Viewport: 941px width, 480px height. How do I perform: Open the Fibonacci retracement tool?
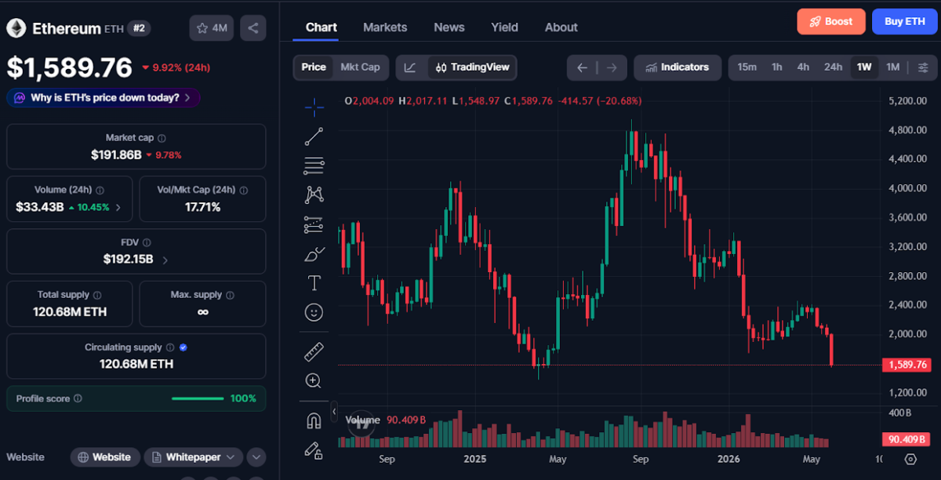[314, 165]
